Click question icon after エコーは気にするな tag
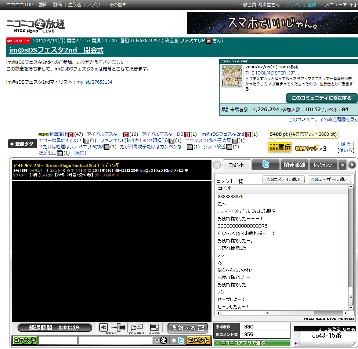The height and width of the screenshot is (349, 358). pyautogui.click(x=86, y=141)
